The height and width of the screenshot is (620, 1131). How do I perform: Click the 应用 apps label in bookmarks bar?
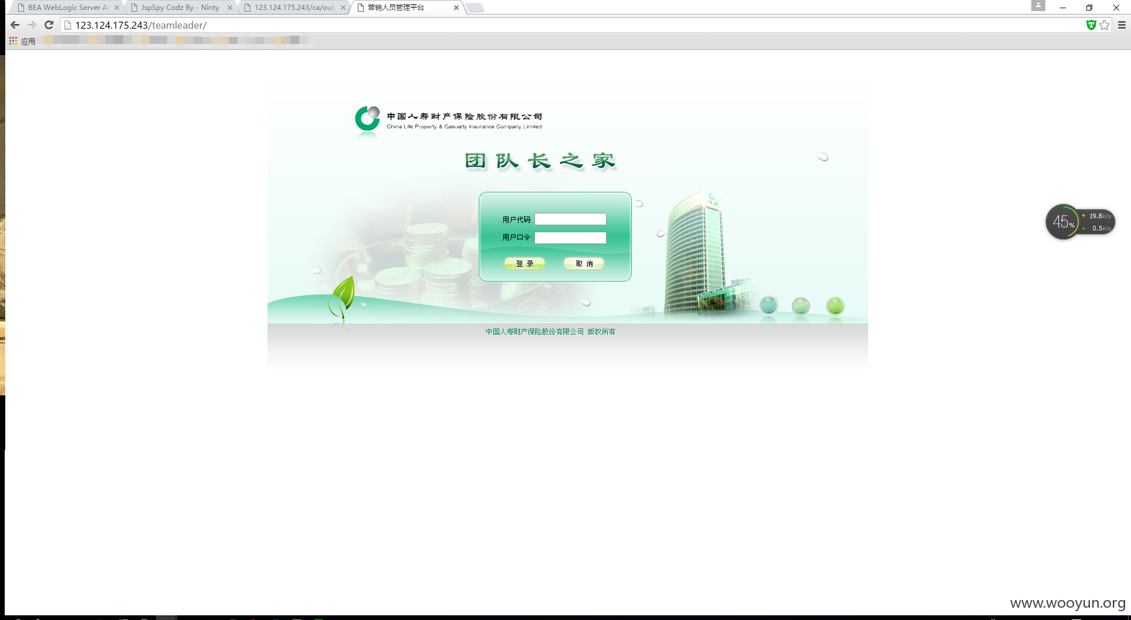pos(28,41)
